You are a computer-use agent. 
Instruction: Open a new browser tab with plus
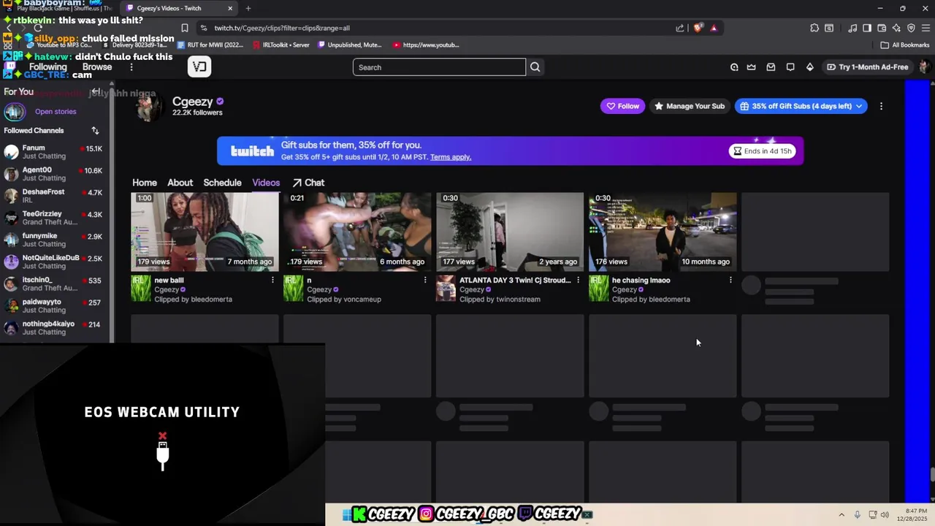pyautogui.click(x=248, y=9)
